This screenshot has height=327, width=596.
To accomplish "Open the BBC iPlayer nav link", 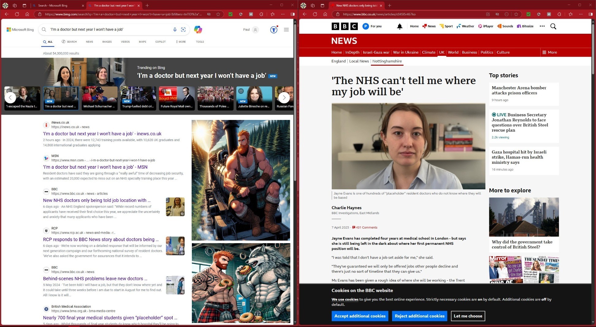I will point(486,26).
